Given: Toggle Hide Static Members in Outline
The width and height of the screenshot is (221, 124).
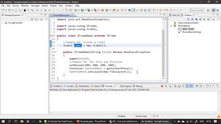Looking at the screenshot, I should point(200,19).
